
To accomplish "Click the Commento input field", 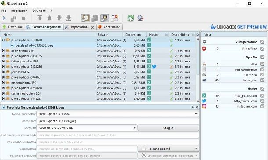I will (87, 149).
